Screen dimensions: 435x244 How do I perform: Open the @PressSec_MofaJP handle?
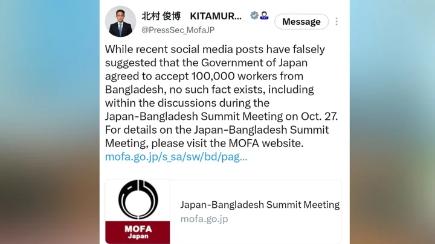coord(178,30)
